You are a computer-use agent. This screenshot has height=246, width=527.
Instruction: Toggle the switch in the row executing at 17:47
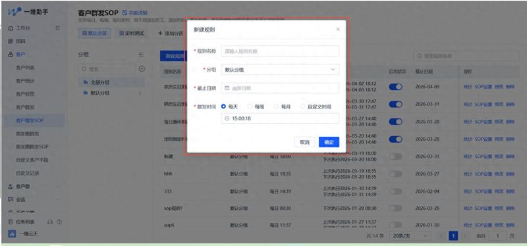[396, 104]
